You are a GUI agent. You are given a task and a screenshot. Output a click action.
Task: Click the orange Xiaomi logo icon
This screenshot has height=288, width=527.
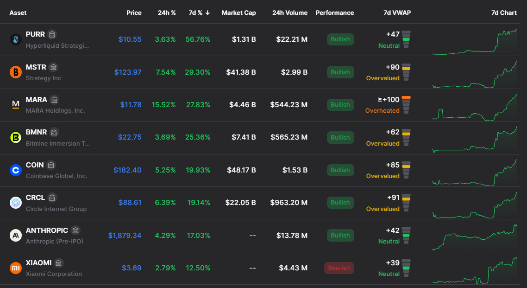(16, 268)
